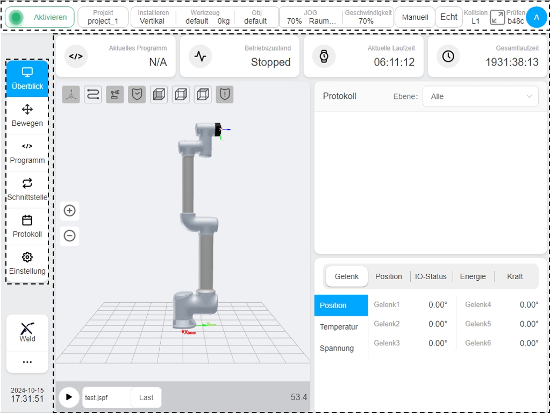
Task: Click the Aktuelles Programm code icon
Action: coord(76,56)
